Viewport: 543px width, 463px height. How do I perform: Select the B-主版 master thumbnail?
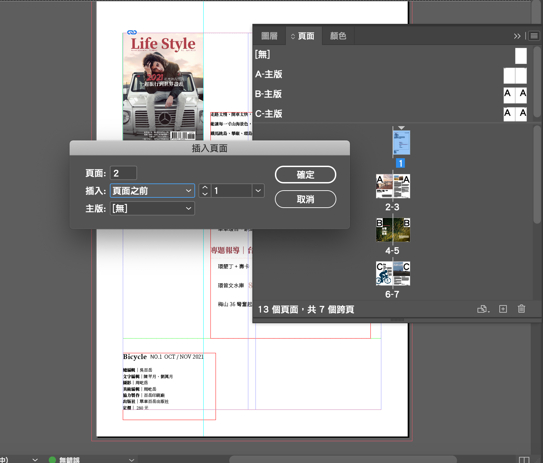[x=515, y=95]
